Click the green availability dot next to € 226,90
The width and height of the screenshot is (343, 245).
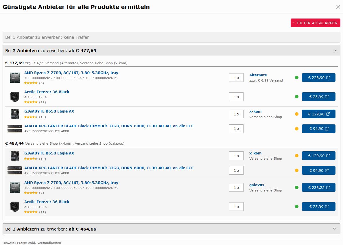297,78
